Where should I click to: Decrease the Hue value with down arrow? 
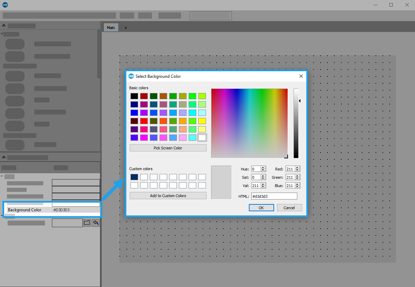[263, 170]
